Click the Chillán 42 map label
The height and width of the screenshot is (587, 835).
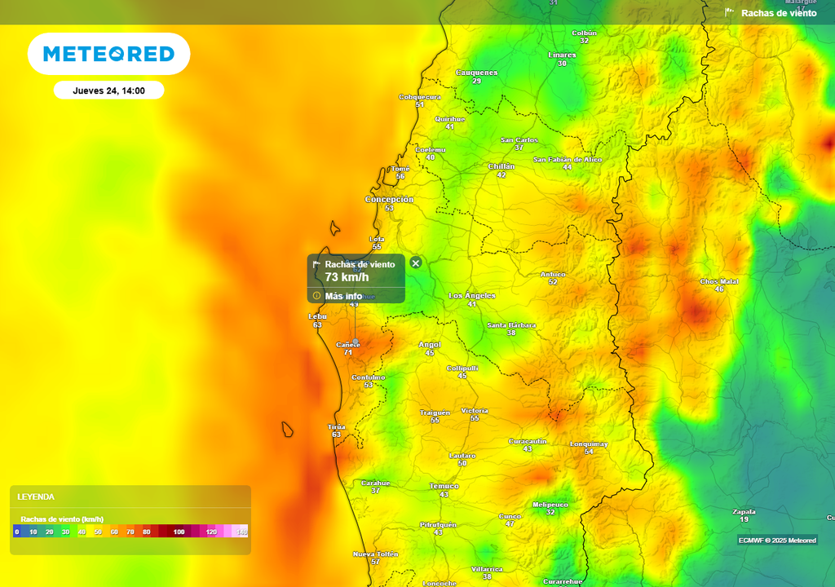point(501,169)
